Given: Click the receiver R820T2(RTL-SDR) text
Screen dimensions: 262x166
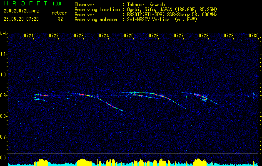Looking at the screenshot, I should (x=172, y=15).
